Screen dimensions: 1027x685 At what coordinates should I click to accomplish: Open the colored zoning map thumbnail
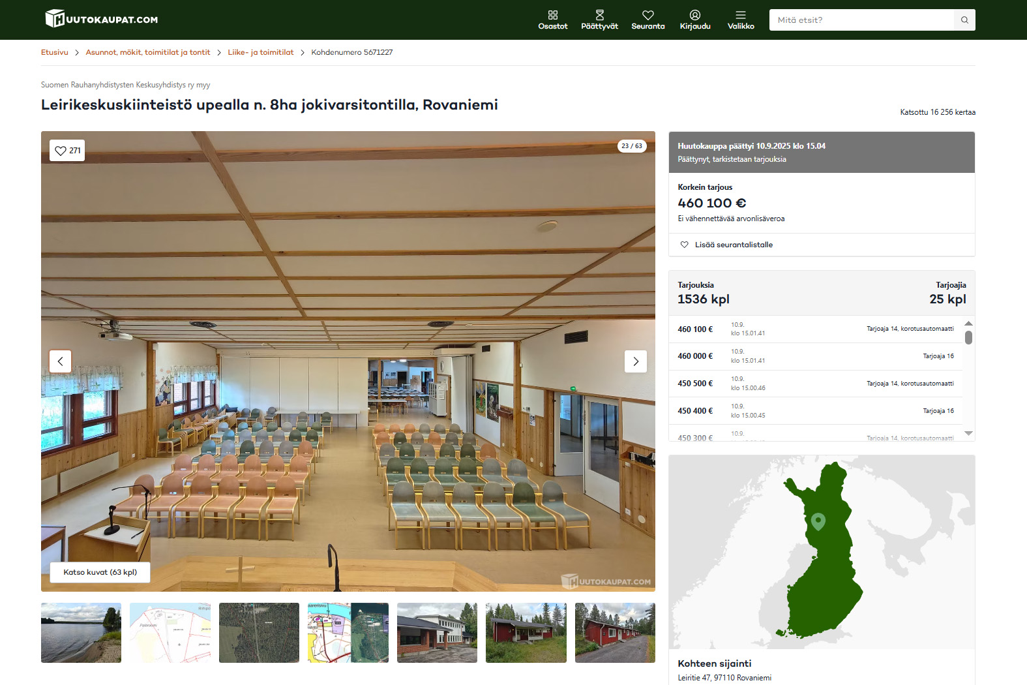(x=348, y=633)
